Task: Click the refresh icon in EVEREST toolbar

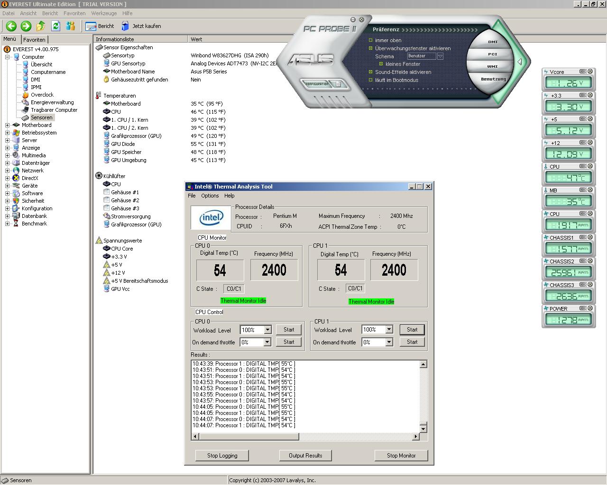Action: tap(55, 26)
